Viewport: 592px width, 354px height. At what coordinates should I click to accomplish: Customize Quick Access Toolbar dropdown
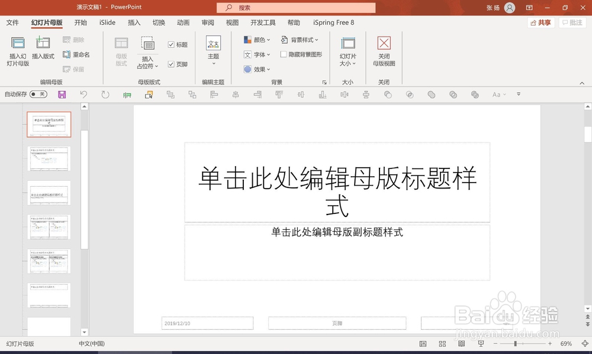(x=519, y=94)
